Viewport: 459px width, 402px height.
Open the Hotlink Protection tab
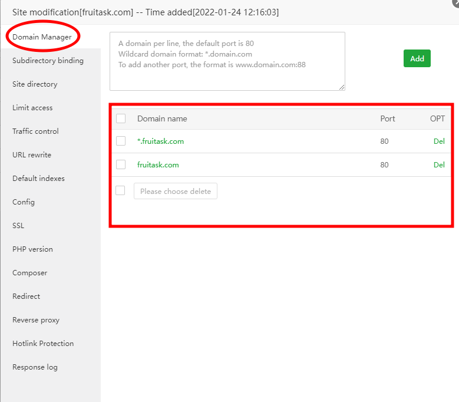pos(43,344)
